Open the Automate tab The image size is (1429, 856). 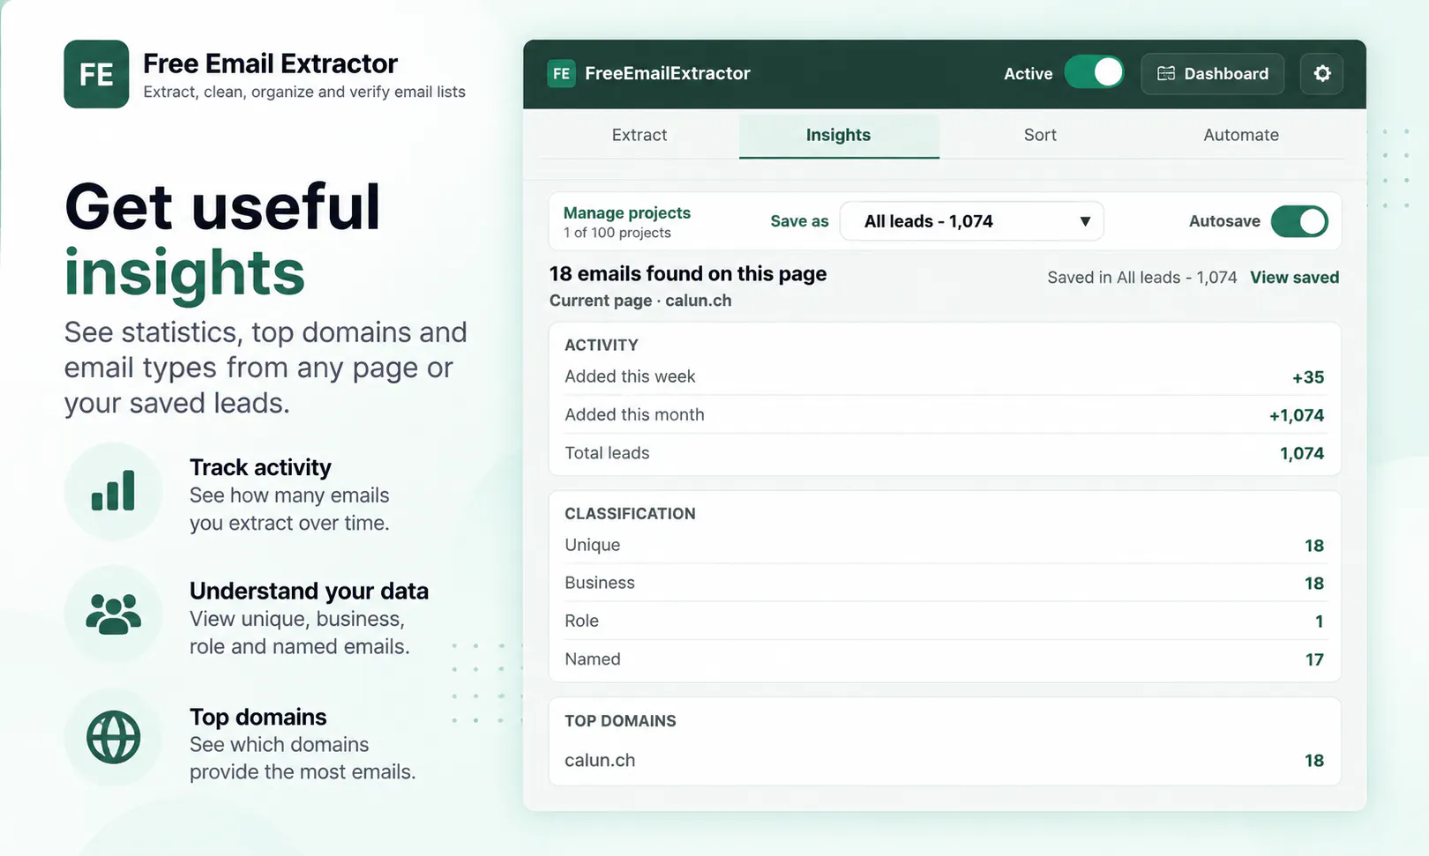point(1241,135)
